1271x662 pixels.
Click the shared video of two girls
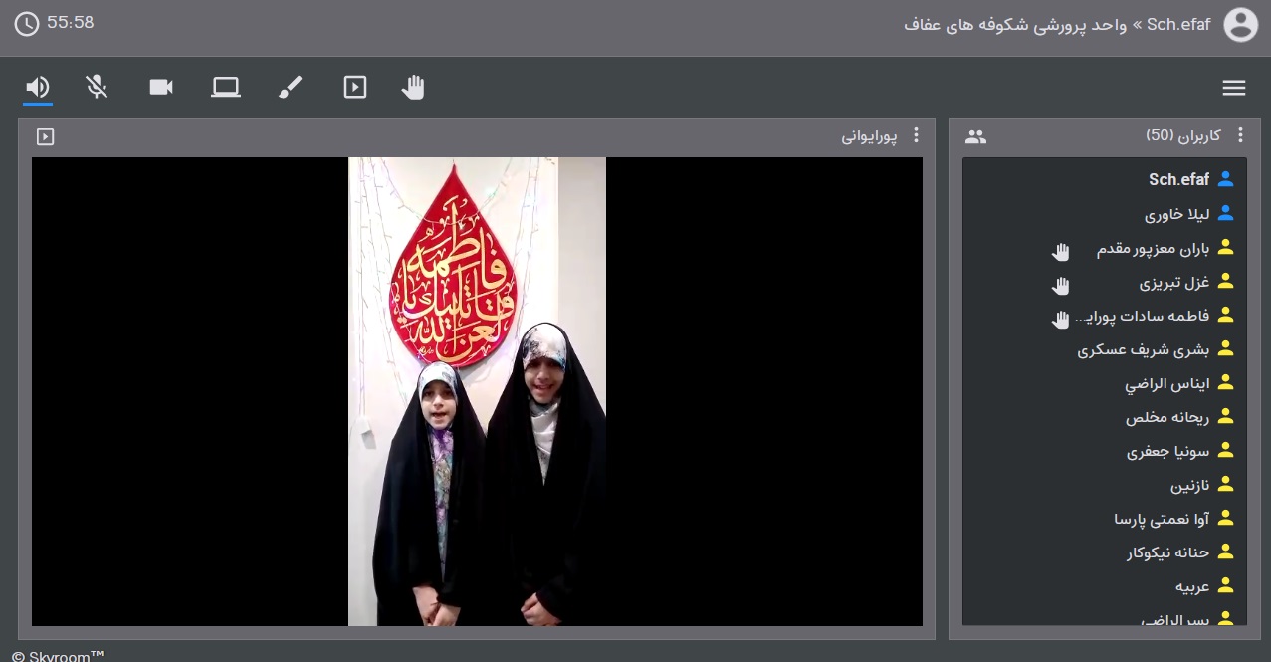[x=477, y=391]
